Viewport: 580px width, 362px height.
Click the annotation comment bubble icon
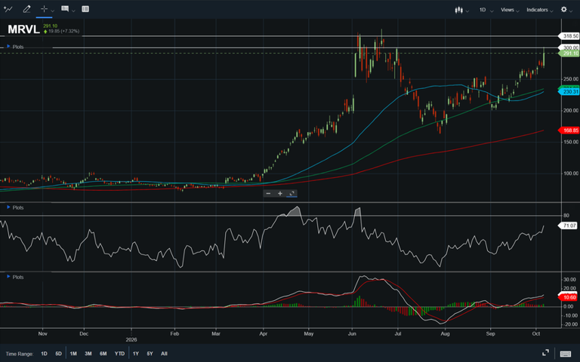(x=65, y=9)
